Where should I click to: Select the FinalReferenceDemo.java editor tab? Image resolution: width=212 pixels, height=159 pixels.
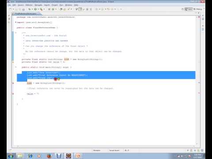coord(26,14)
